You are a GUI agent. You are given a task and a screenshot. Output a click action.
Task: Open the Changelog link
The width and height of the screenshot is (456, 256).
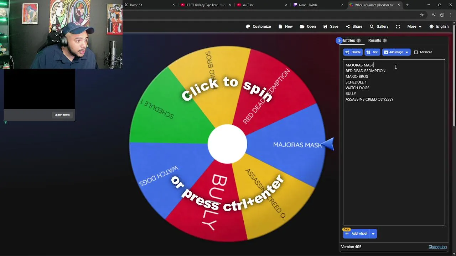pyautogui.click(x=437, y=247)
